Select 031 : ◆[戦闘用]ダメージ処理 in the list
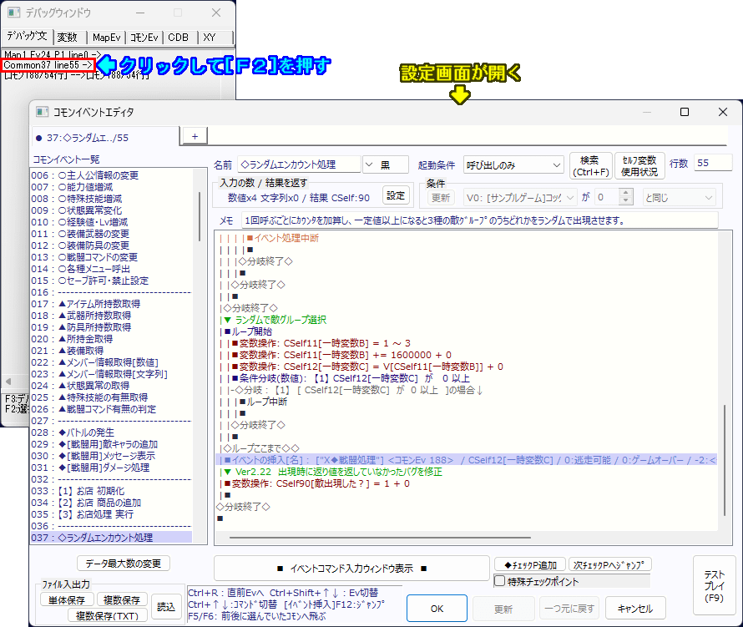743x627 pixels. point(112,468)
